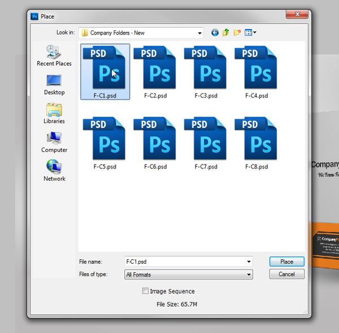
Task: Go up one folder level
Action: click(225, 32)
